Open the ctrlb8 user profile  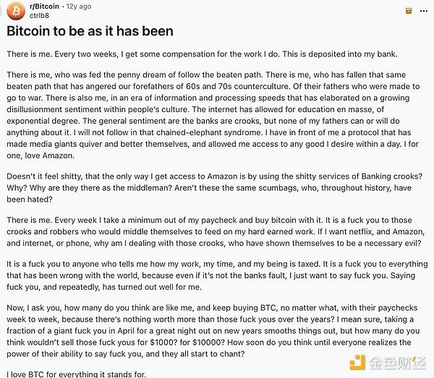click(41, 15)
